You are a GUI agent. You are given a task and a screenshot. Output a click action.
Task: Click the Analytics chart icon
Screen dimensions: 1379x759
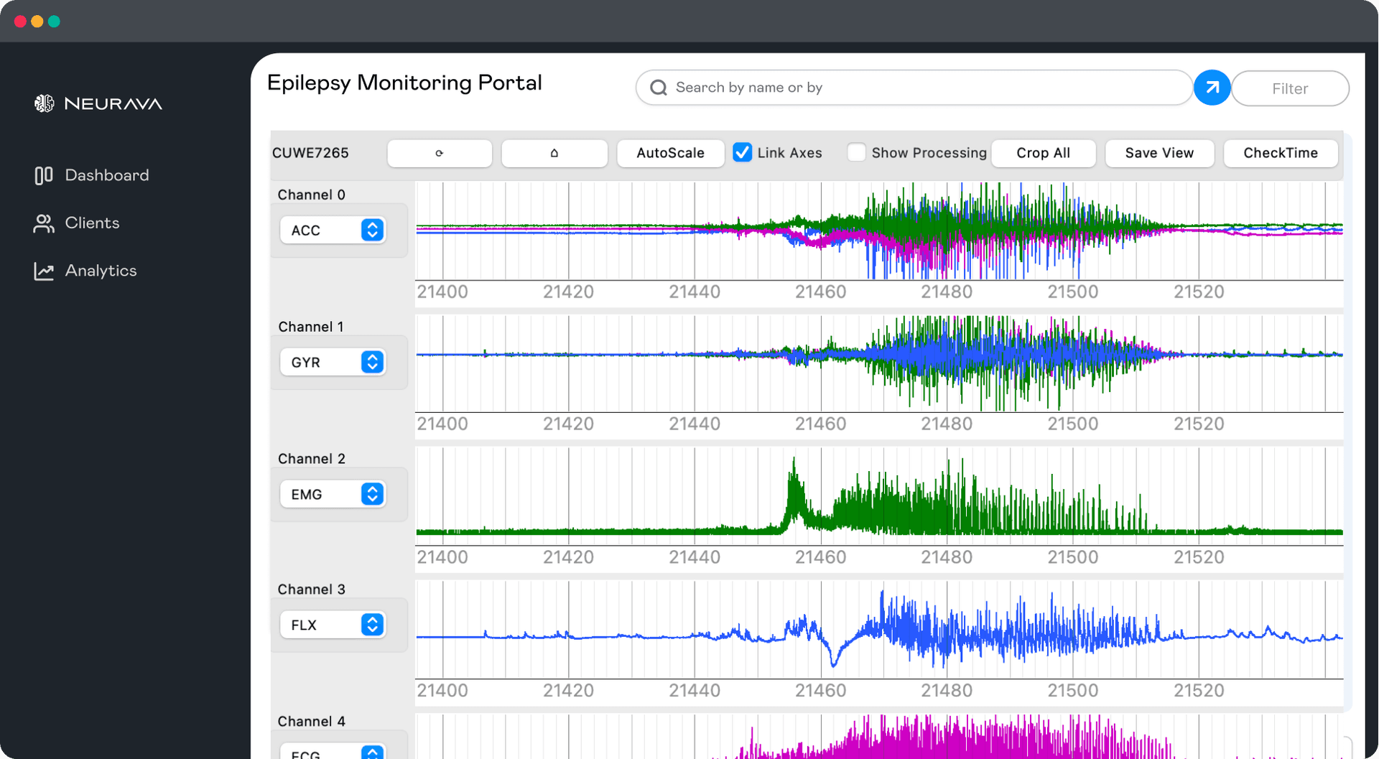point(43,271)
